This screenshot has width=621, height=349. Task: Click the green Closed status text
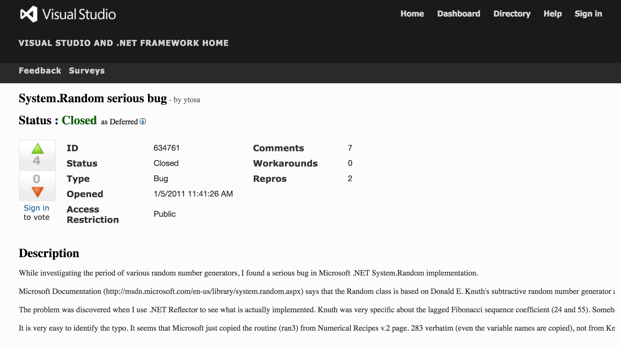79,120
